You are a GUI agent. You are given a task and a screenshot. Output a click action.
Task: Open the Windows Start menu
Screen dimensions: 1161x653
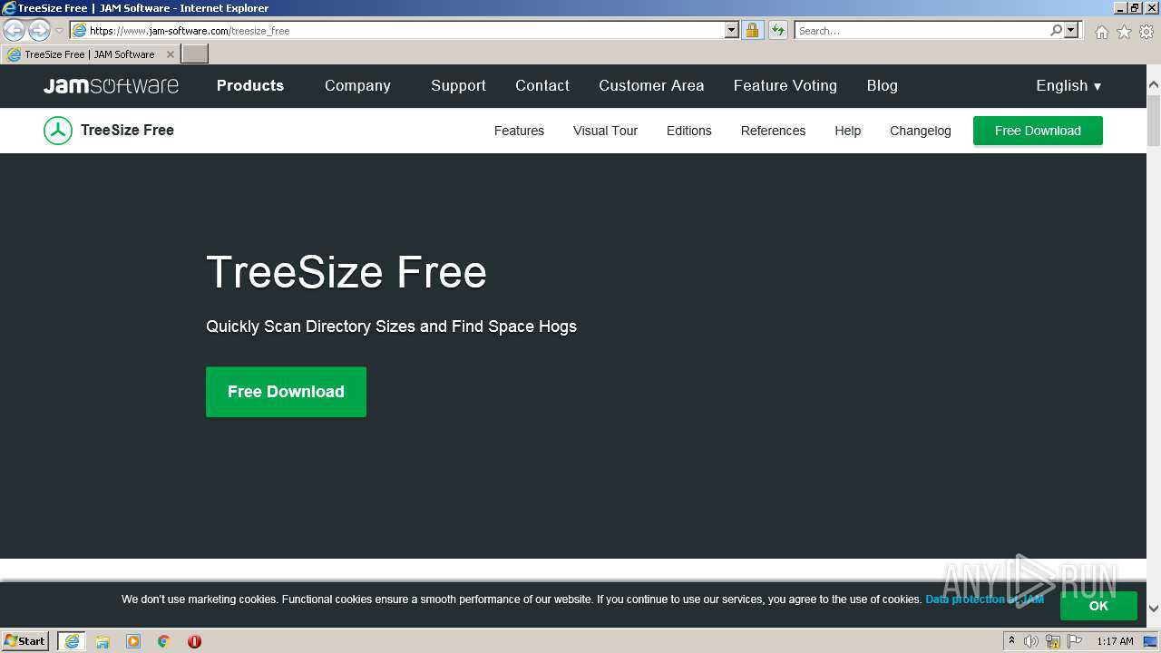(x=25, y=641)
